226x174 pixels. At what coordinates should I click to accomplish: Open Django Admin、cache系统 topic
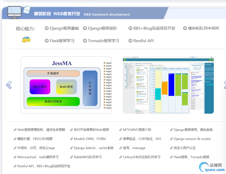click(94, 148)
